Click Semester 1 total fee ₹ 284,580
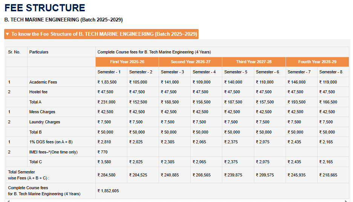Screen dimensions: 353x202 click(x=106, y=175)
